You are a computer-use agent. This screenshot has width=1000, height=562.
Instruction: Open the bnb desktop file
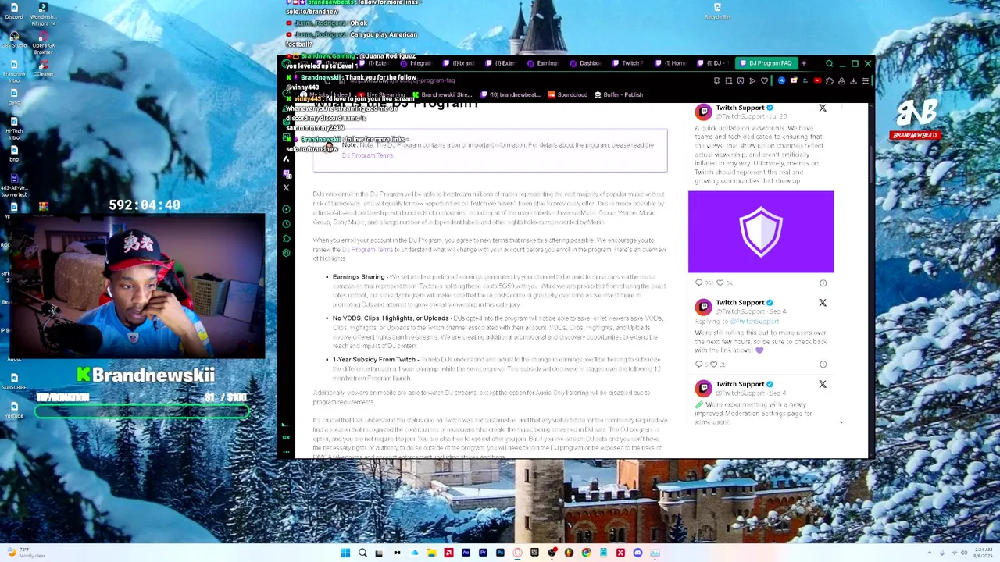click(14, 153)
